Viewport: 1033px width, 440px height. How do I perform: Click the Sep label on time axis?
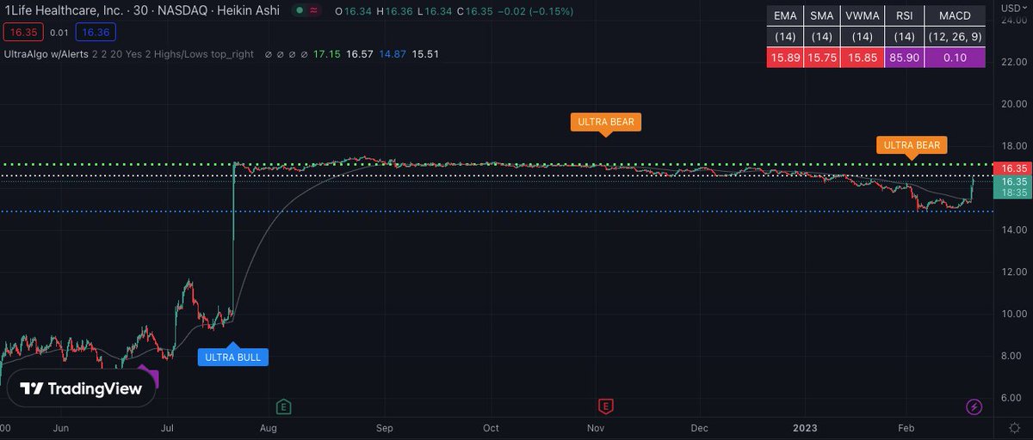[384, 427]
